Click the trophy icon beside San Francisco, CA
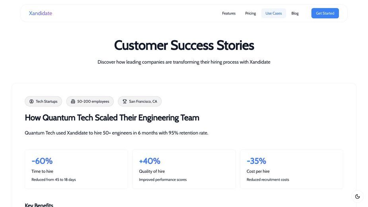The image size is (368, 207). pos(125,101)
